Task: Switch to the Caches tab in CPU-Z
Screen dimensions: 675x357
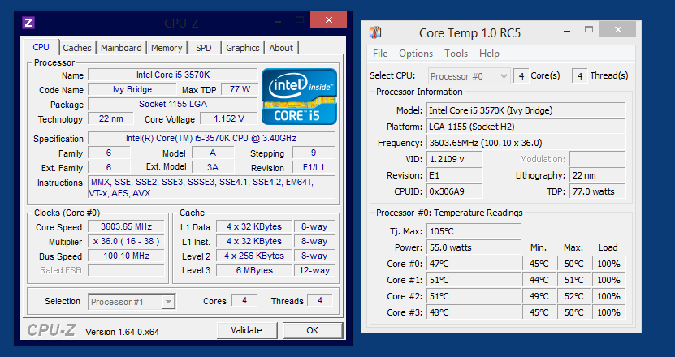Action: pyautogui.click(x=77, y=48)
